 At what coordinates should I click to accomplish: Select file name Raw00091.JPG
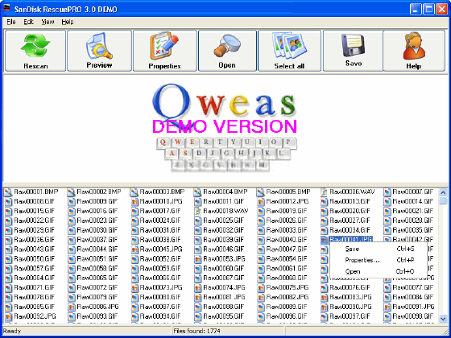point(413,307)
